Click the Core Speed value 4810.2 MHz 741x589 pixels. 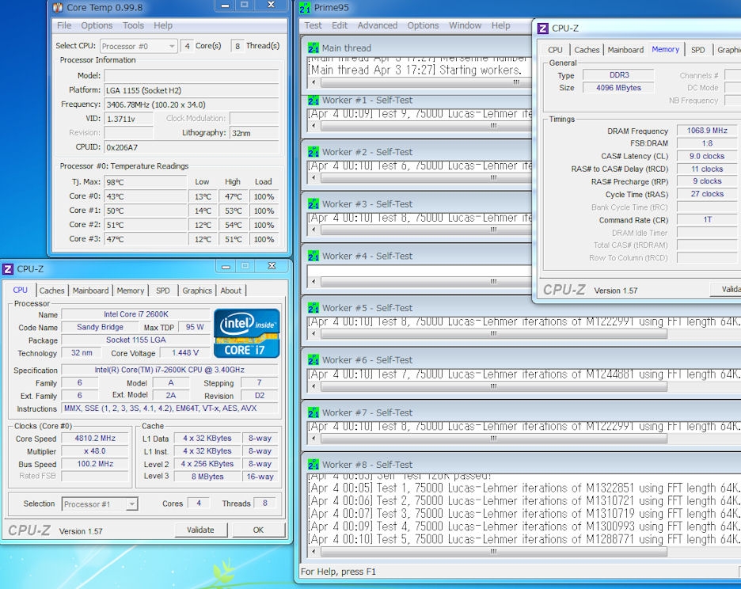point(95,439)
